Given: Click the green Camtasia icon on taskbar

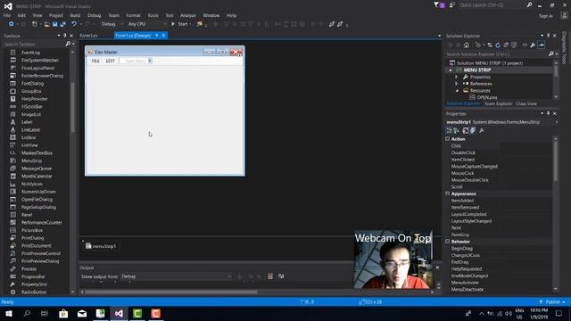Looking at the screenshot, I should pos(137,313).
